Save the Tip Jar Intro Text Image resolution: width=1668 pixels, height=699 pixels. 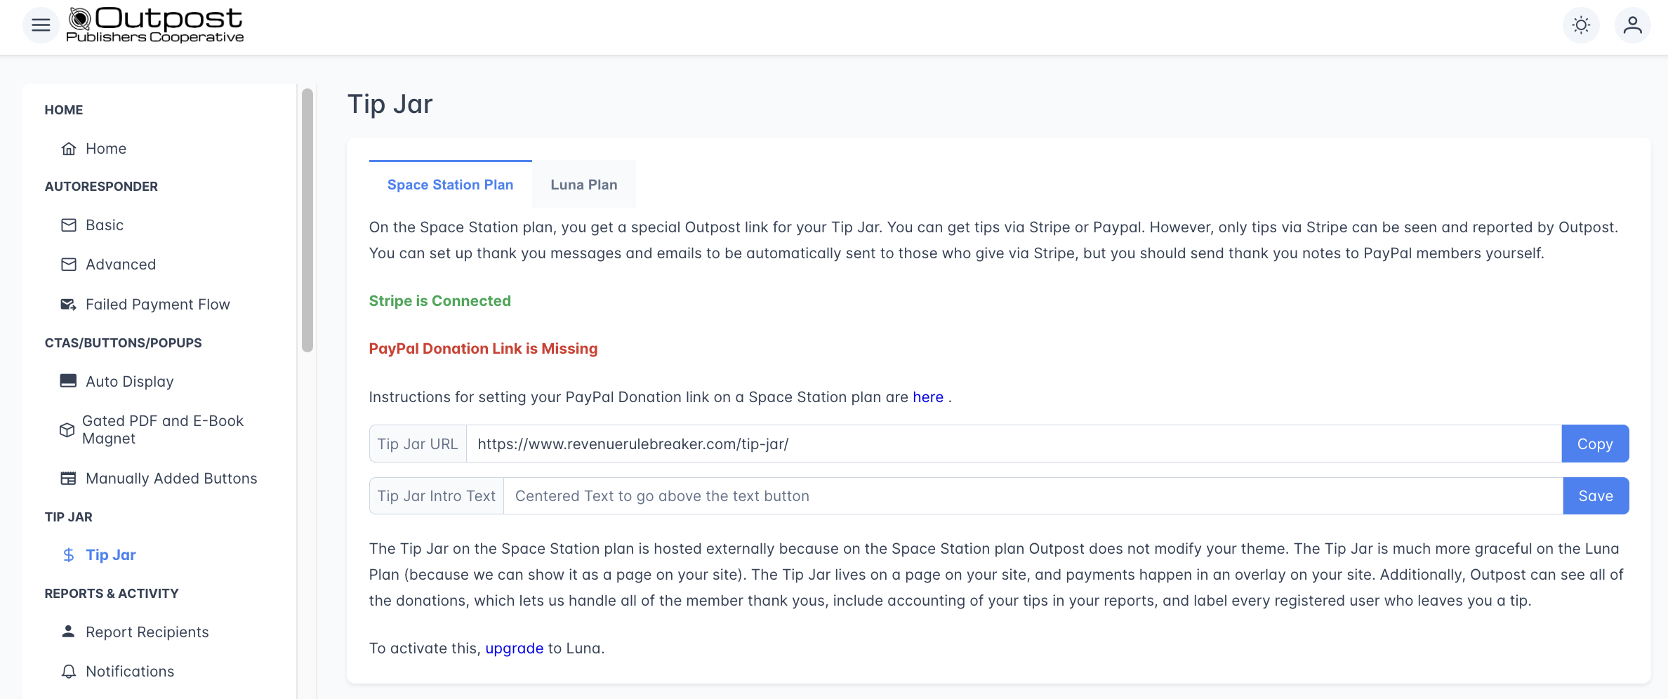click(1595, 496)
